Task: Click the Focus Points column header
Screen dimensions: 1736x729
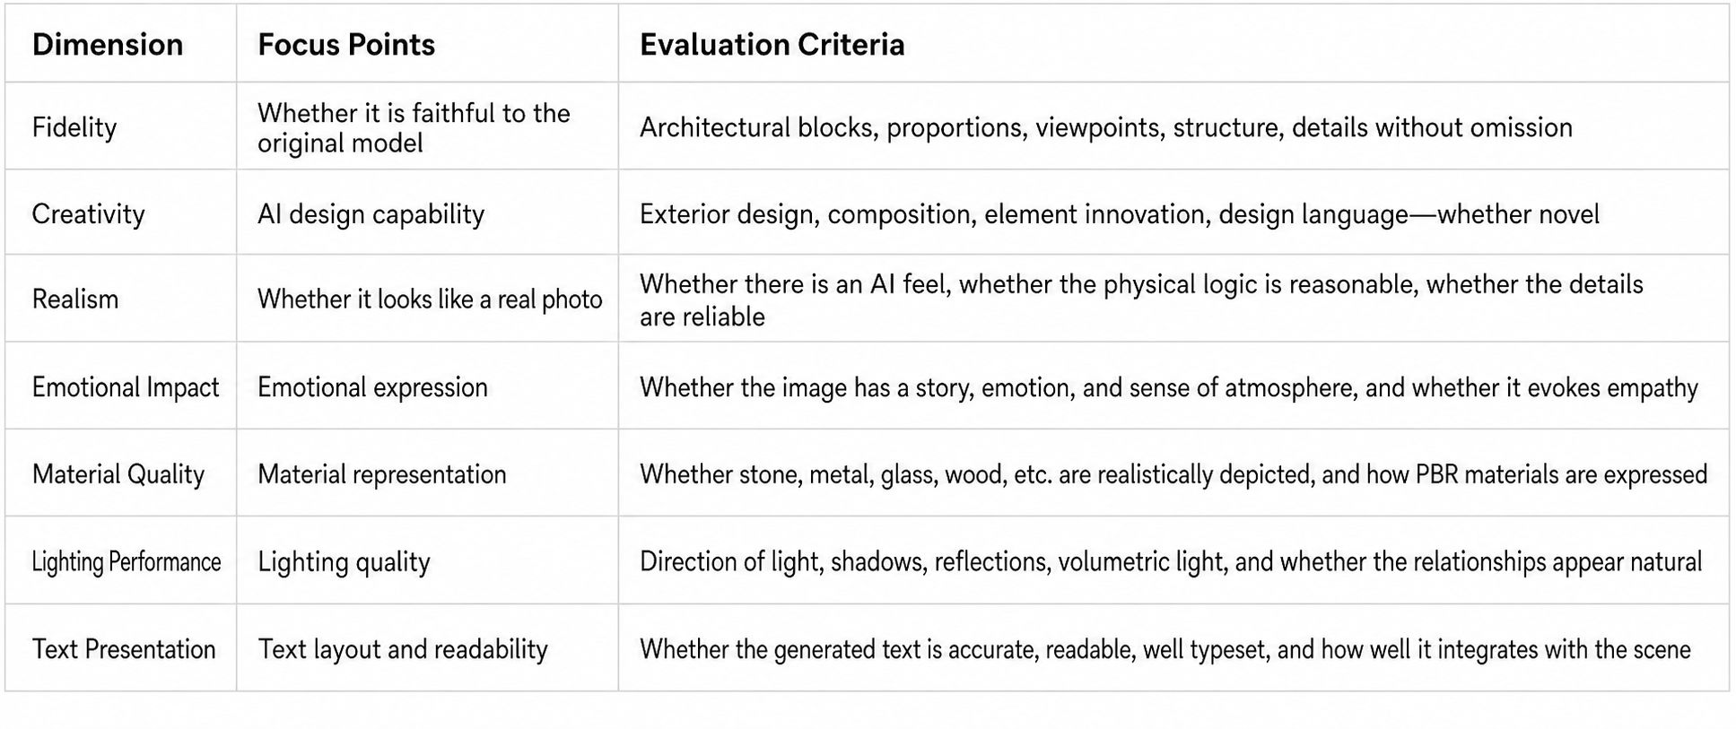Action: (346, 45)
